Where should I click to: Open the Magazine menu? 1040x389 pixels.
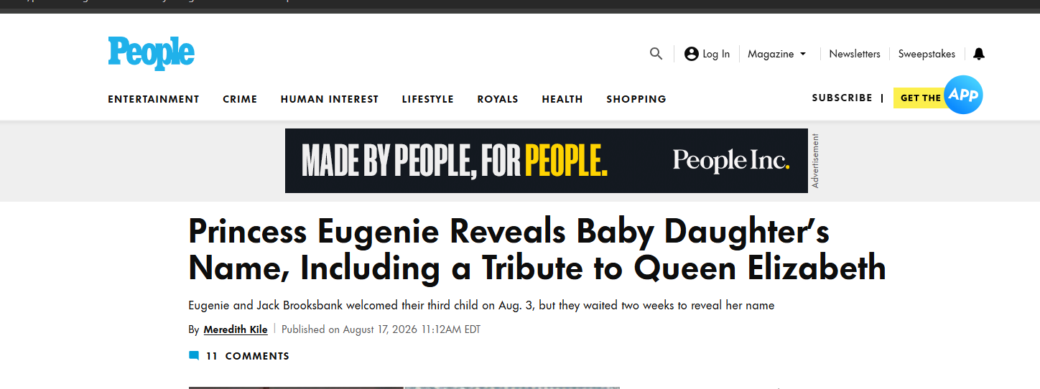(771, 54)
